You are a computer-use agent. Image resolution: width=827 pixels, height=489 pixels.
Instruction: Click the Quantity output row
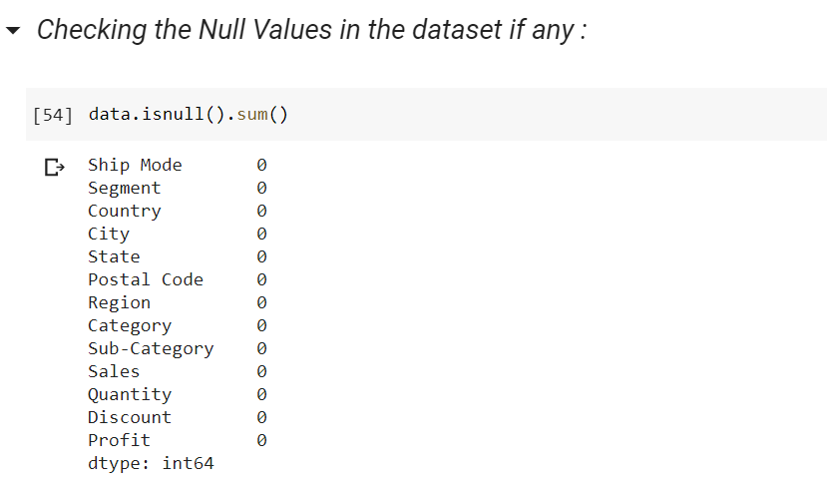178,394
